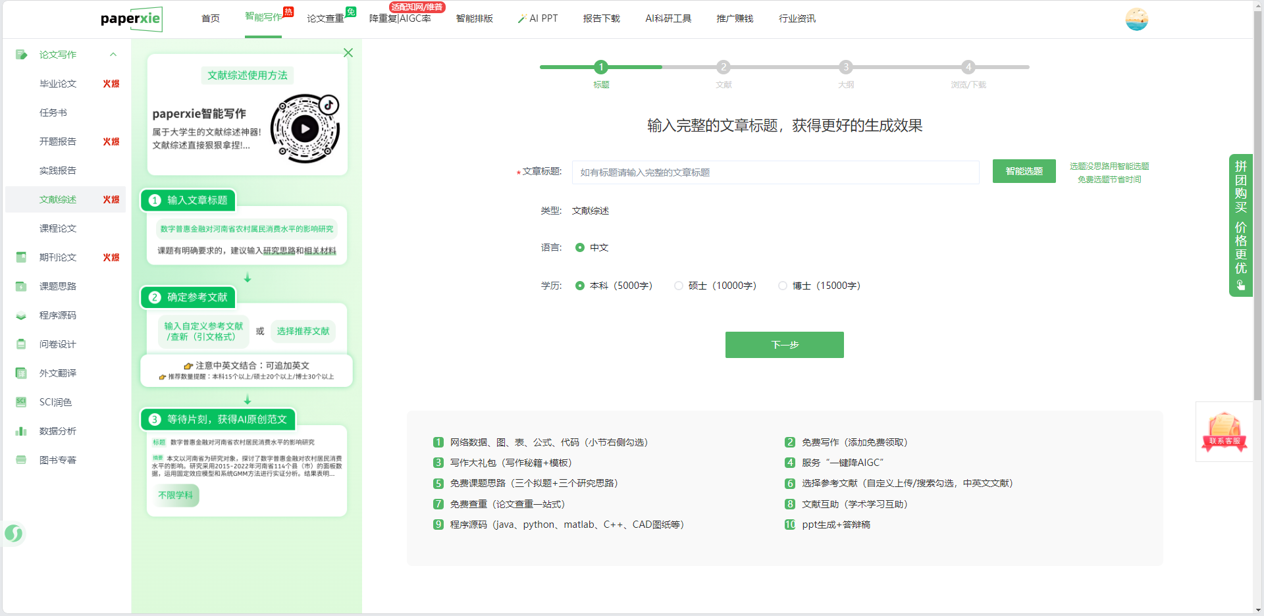Open the AI PPT navigation tab
The width and height of the screenshot is (1264, 616).
pyautogui.click(x=538, y=18)
